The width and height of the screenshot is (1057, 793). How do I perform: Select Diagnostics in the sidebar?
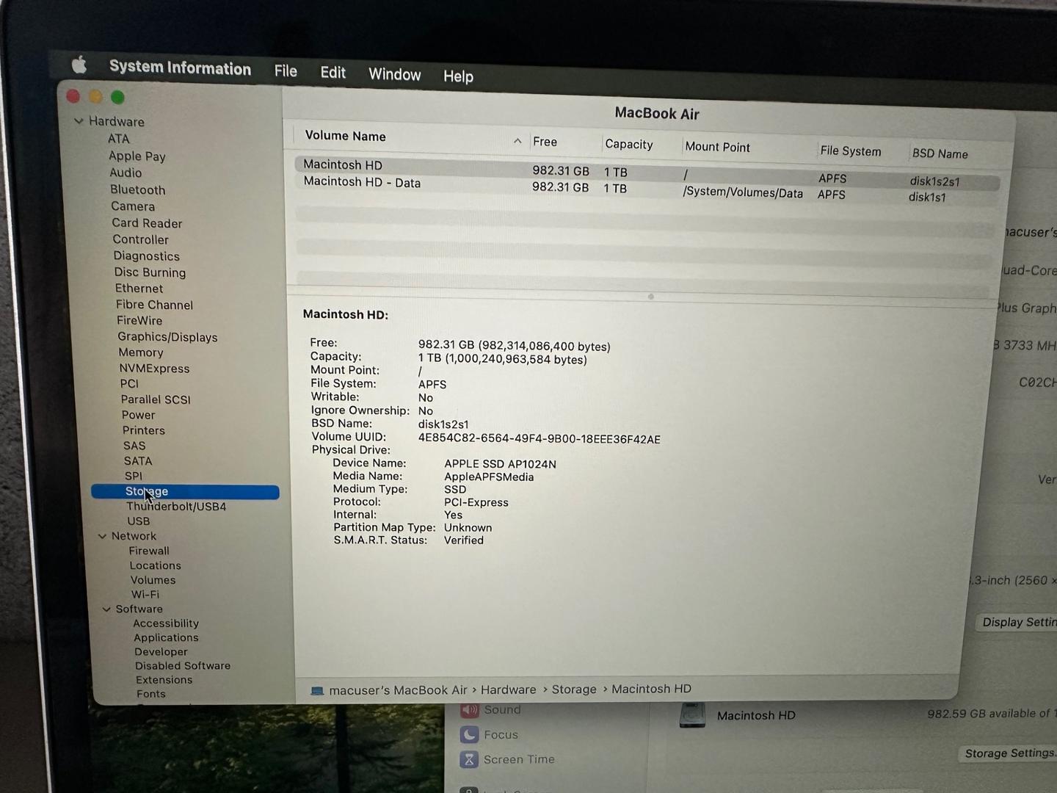[146, 256]
